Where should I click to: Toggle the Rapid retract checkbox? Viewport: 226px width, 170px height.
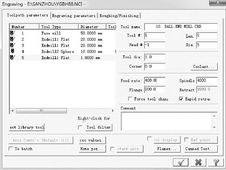(x=181, y=99)
